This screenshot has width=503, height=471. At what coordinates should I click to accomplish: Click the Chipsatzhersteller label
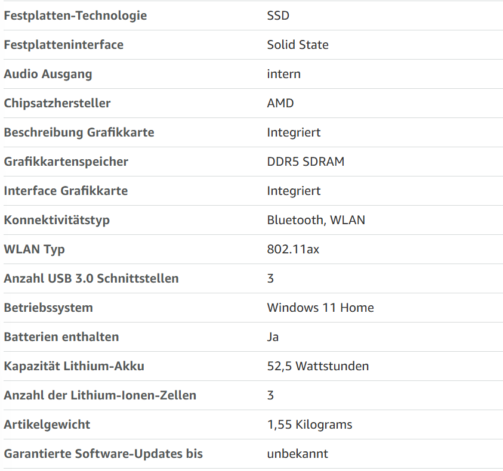click(57, 103)
